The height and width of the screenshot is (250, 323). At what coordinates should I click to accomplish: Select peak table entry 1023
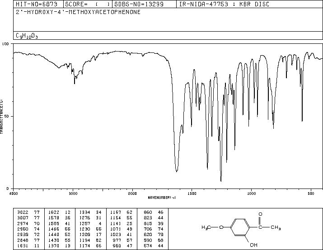point(121,235)
